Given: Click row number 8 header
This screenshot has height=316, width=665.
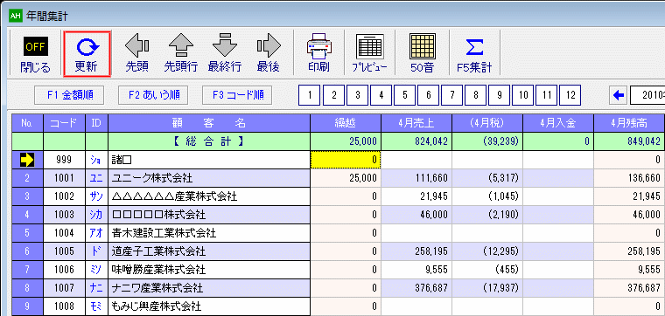Looking at the screenshot, I should click(x=27, y=288).
